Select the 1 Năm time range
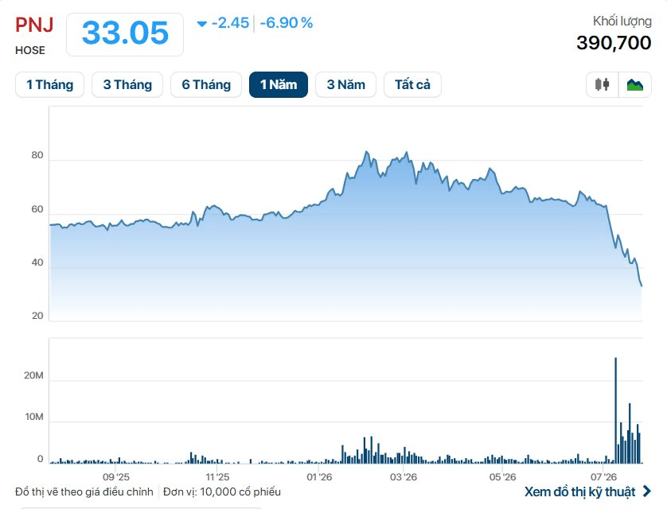Viewport: 667px width, 509px height. click(279, 84)
